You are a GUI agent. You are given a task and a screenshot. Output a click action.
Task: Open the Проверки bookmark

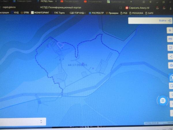112,13
